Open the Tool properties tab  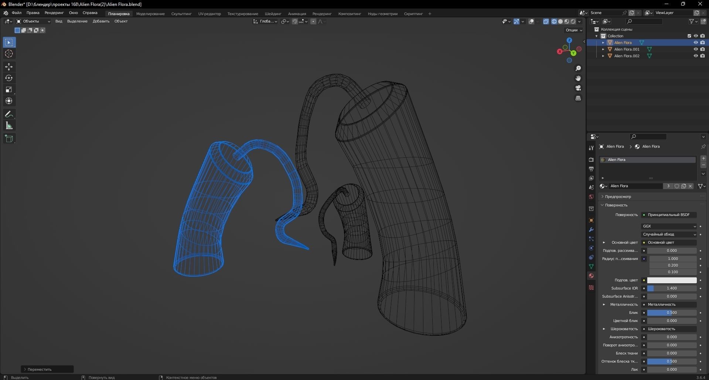click(591, 148)
